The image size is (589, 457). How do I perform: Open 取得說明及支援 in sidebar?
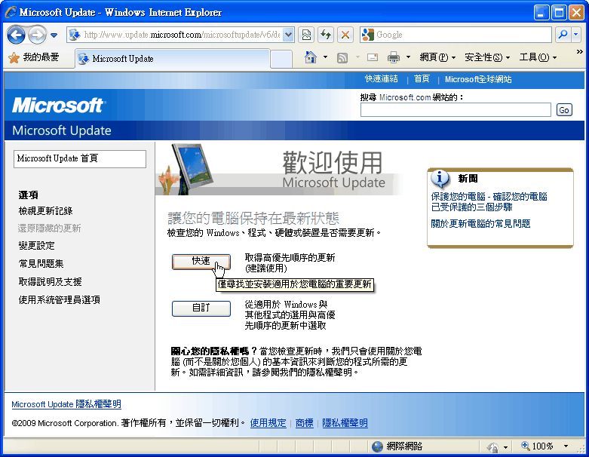50,281
